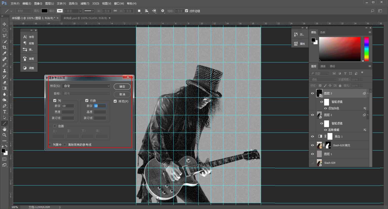Select the Polygonal Lasso tool

[x=4, y=36]
